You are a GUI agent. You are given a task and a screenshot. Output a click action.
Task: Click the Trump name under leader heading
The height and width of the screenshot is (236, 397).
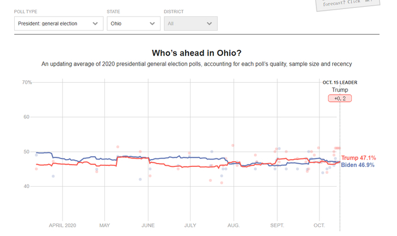coord(340,90)
